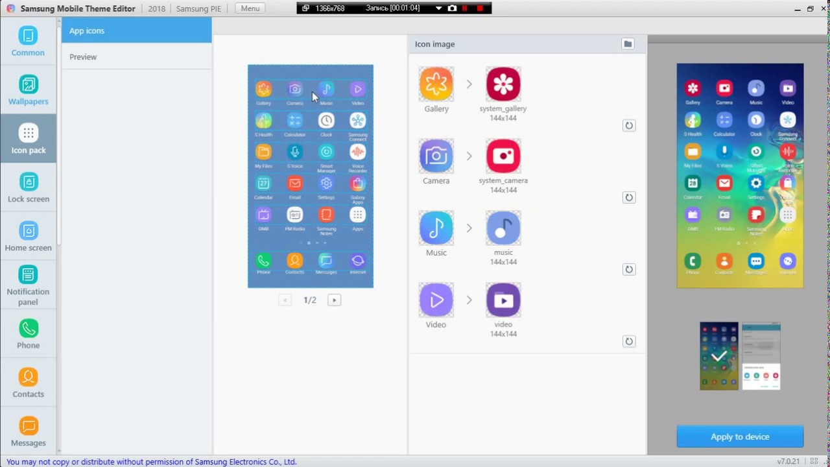Image resolution: width=830 pixels, height=467 pixels.
Task: Open the Phone section in sidebar
Action: click(28, 334)
